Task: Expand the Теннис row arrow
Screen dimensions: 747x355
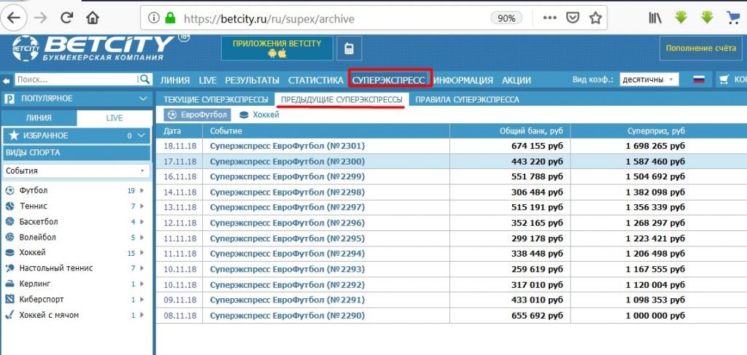Action: point(142,206)
